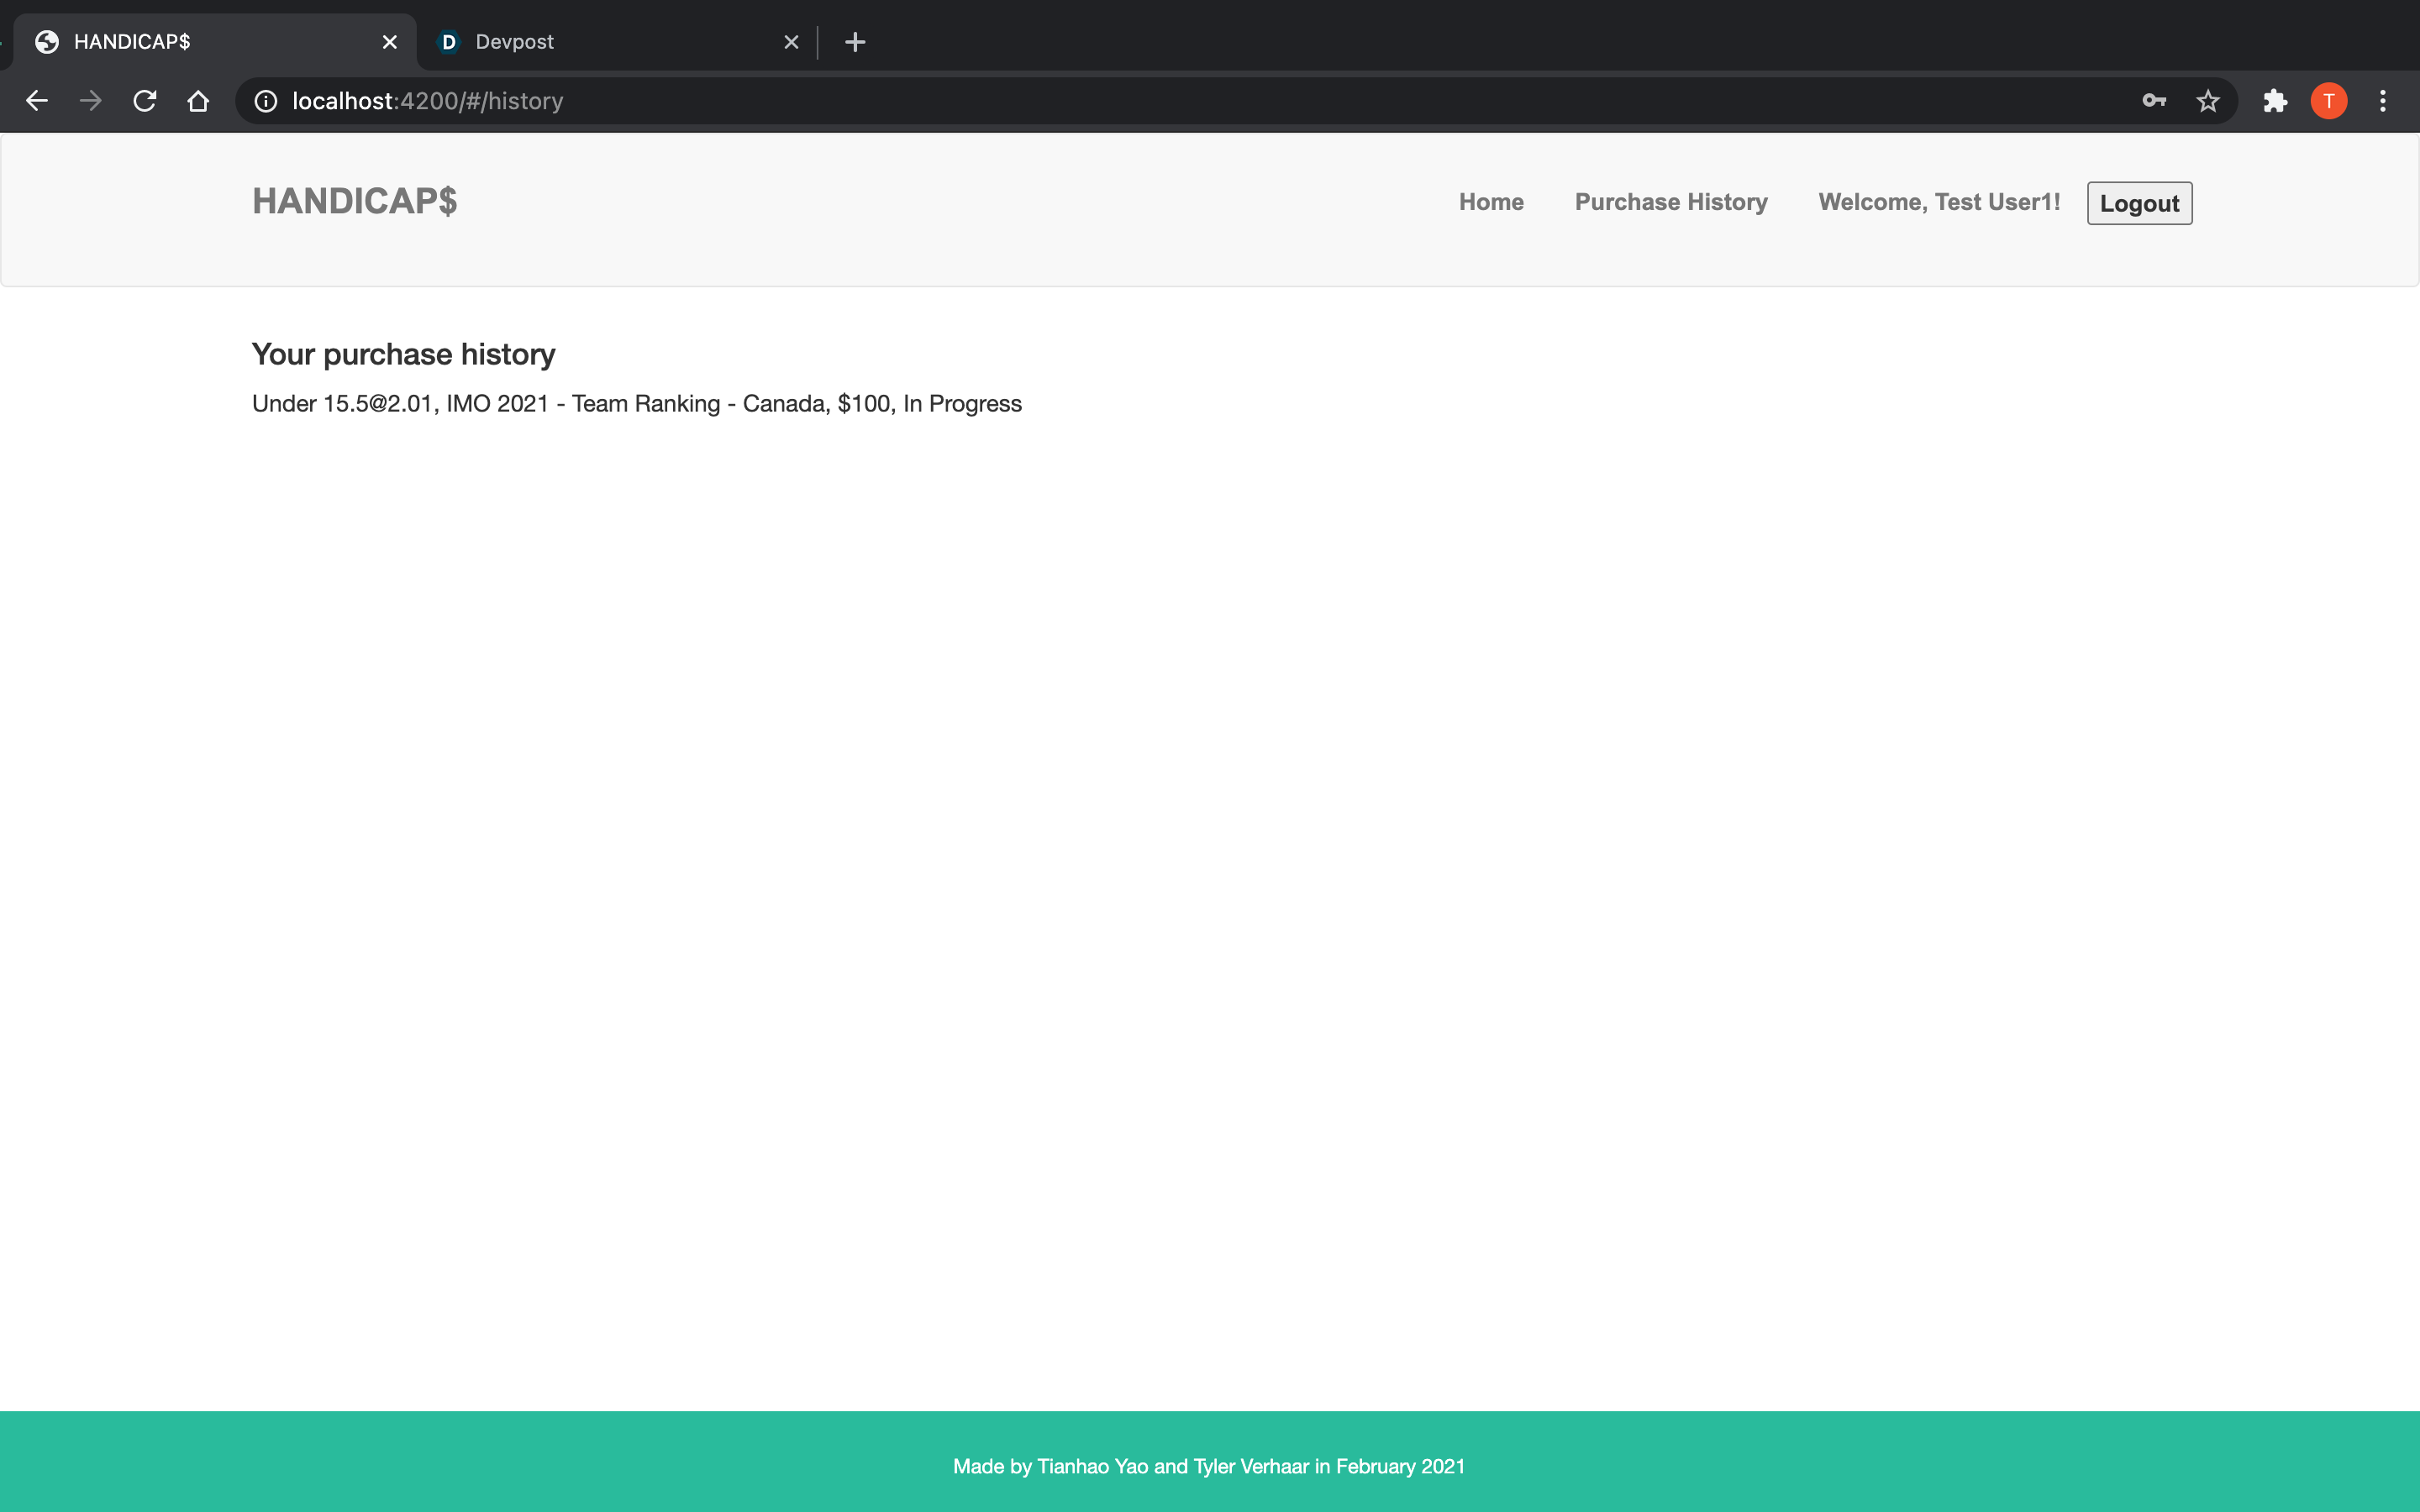Click the browser back arrow
Viewport: 2420px width, 1512px height.
coord(37,101)
